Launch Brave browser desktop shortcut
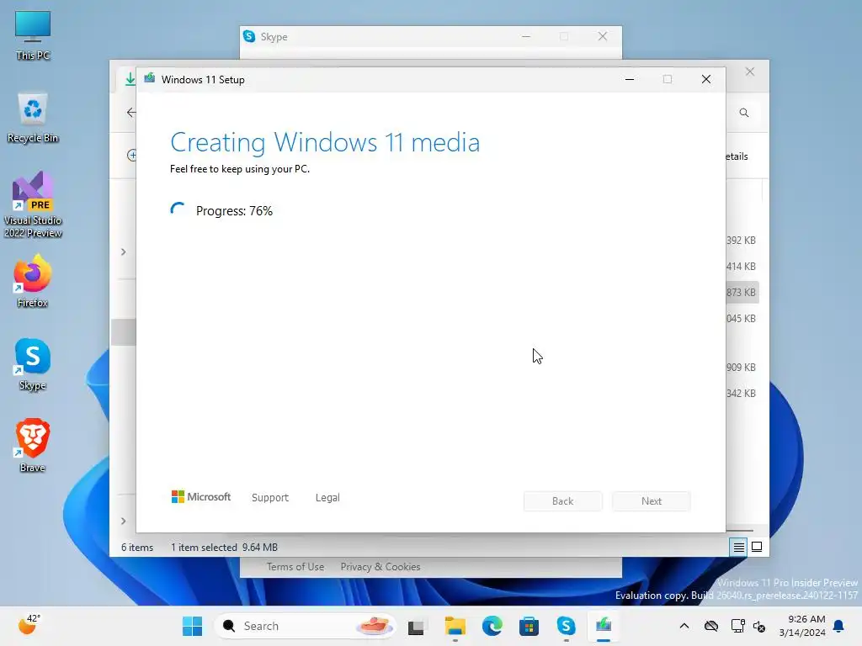Viewport: 862px width, 646px height. 33,446
